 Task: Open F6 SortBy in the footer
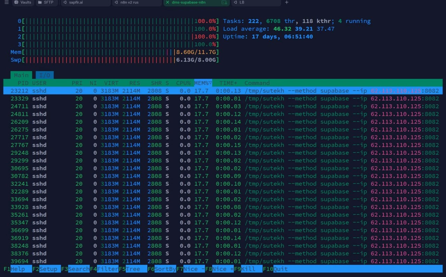(x=162, y=269)
